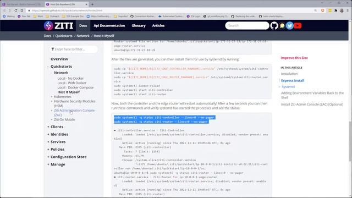Click the sidebar filter input field
The height and width of the screenshot is (198, 352).
point(74,49)
